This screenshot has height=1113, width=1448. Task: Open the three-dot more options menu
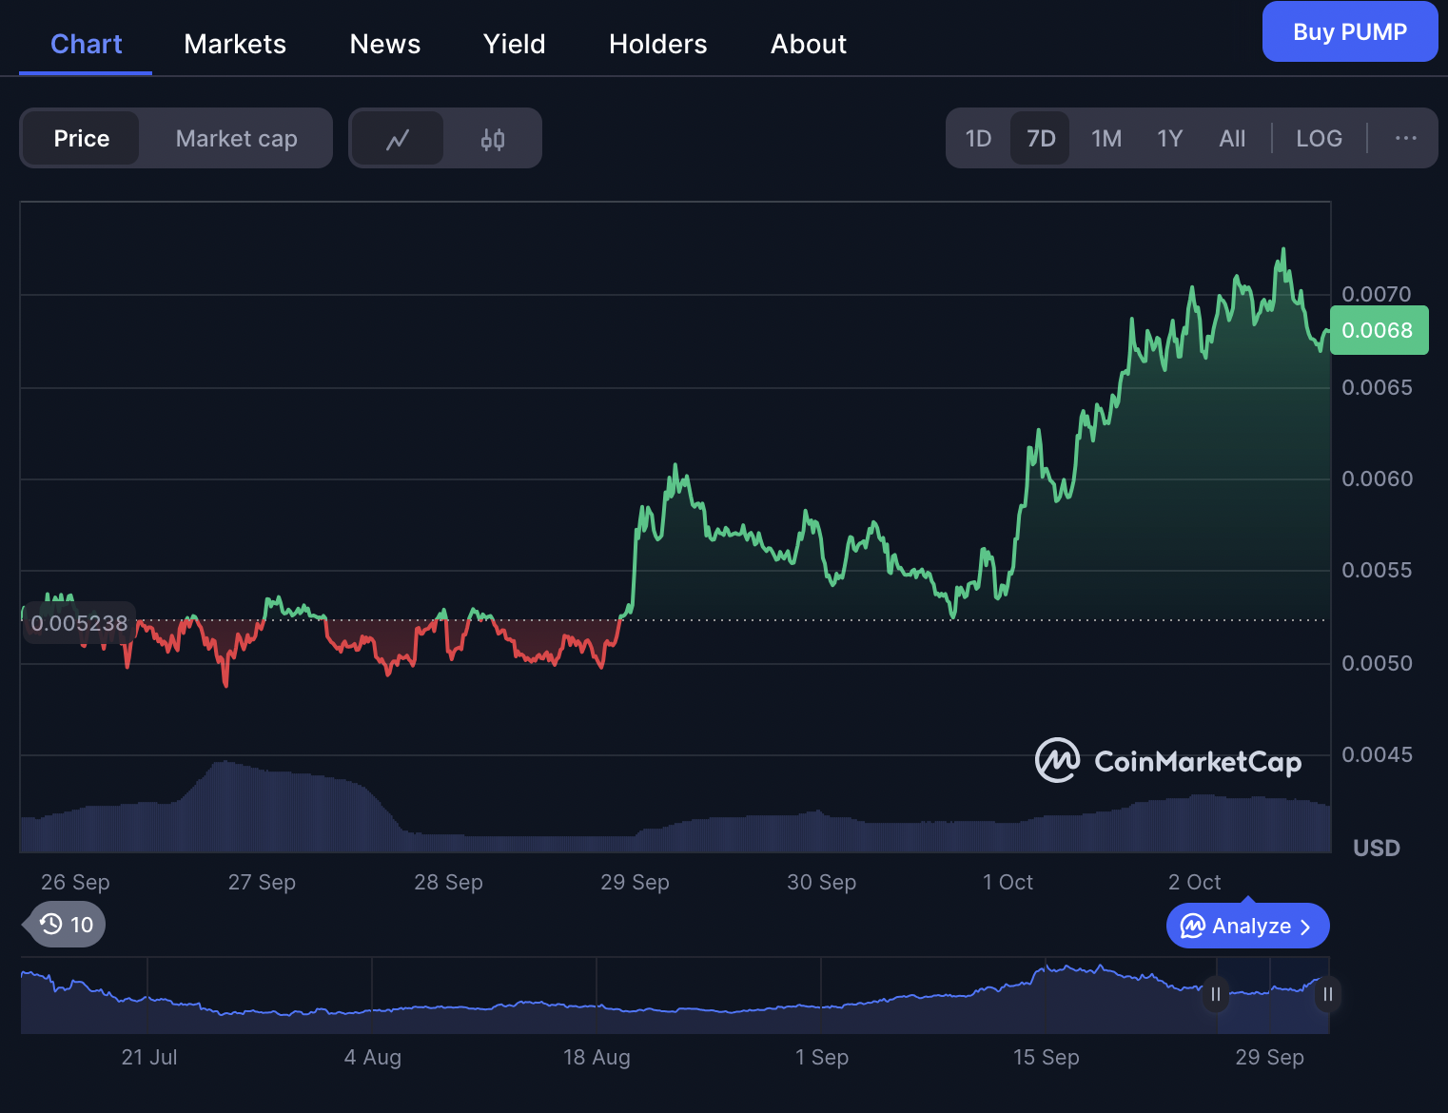point(1405,139)
